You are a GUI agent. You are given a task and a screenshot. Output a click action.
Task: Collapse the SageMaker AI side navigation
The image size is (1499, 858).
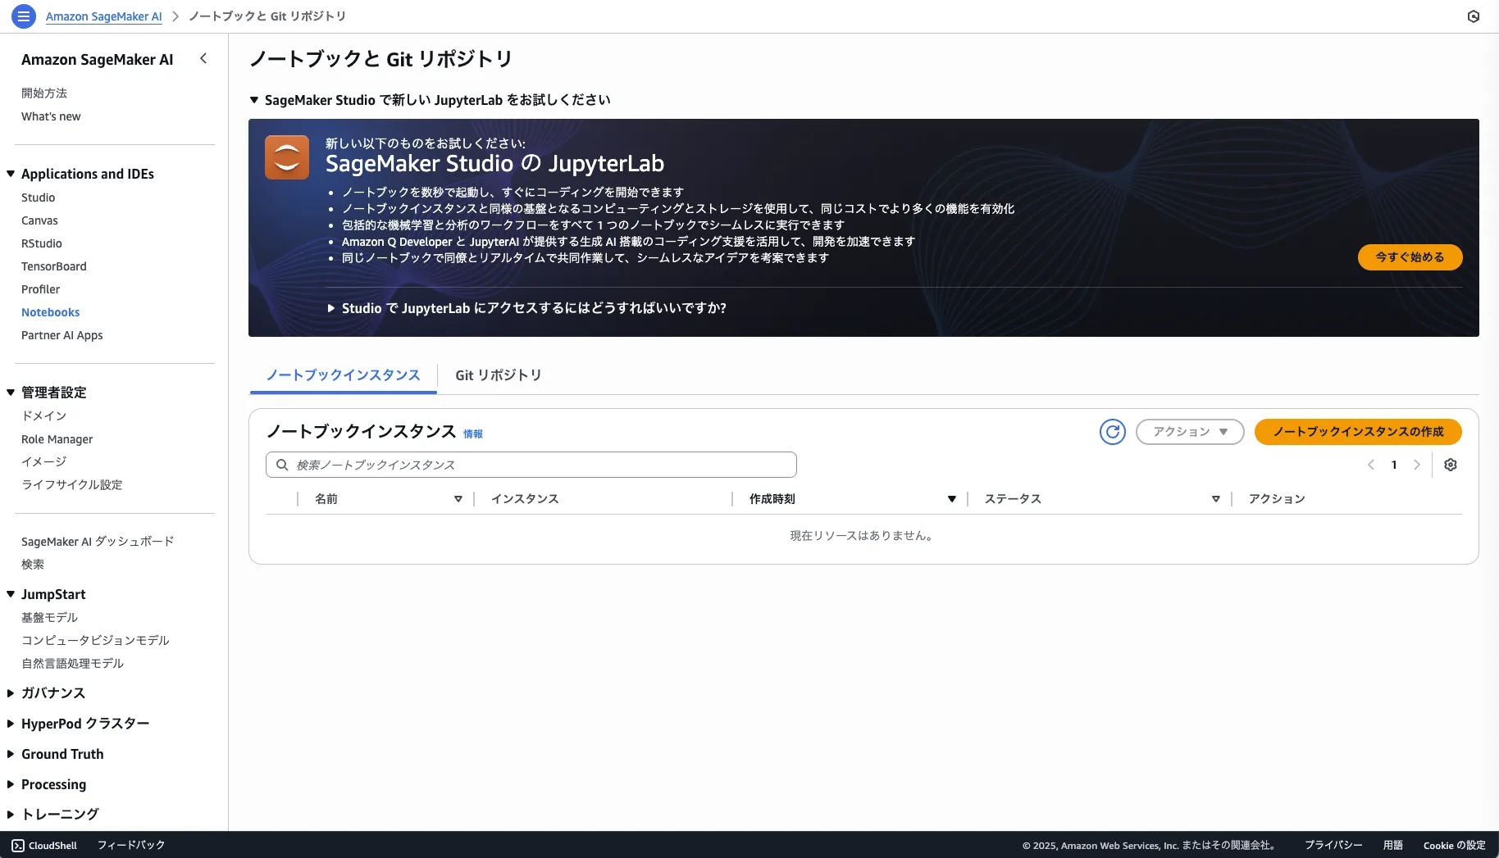point(203,59)
